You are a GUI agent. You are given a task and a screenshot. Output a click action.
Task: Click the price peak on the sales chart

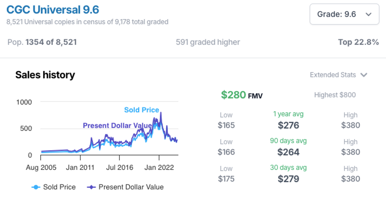161,113
